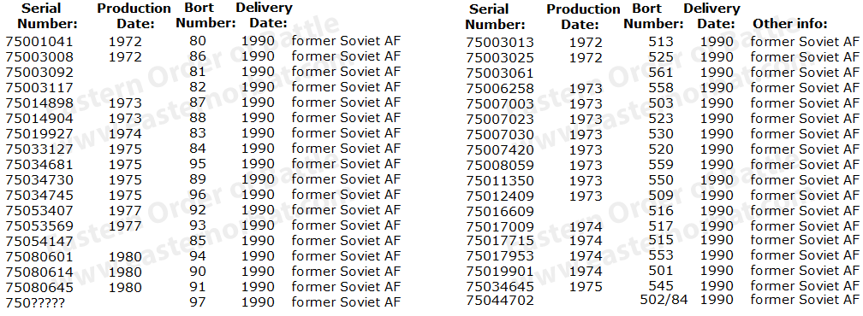Click the right table's Delivery Date header
Viewport: 863px width, 316px height.
pos(711,16)
